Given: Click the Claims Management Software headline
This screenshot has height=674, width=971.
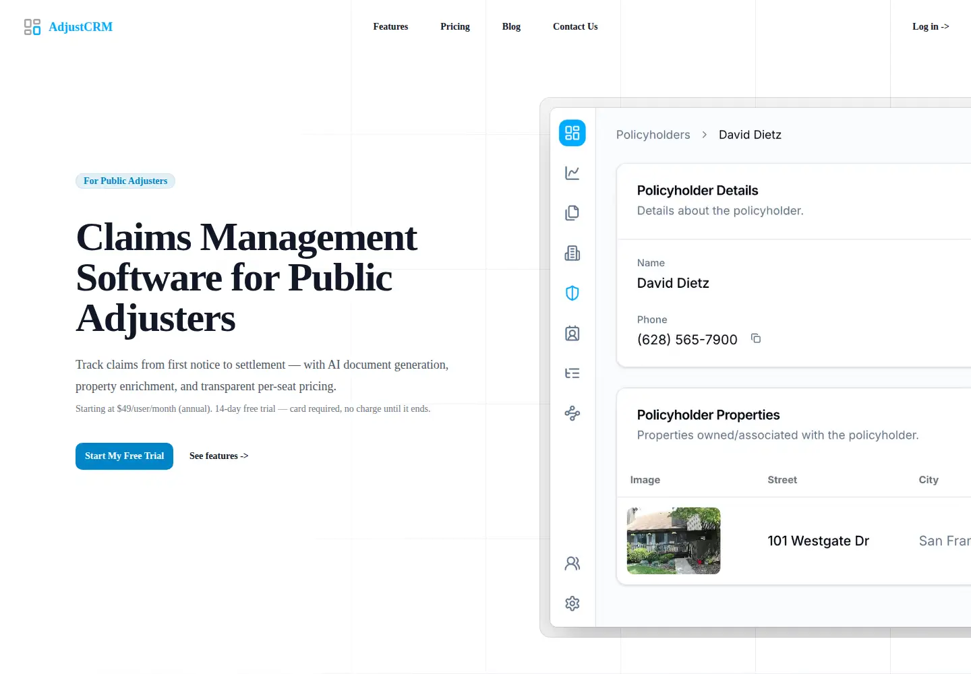Looking at the screenshot, I should coord(247,278).
